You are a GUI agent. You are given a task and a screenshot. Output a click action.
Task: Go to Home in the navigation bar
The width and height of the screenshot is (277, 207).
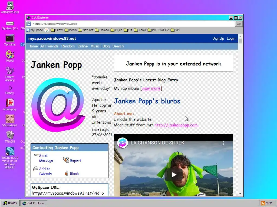(33, 46)
